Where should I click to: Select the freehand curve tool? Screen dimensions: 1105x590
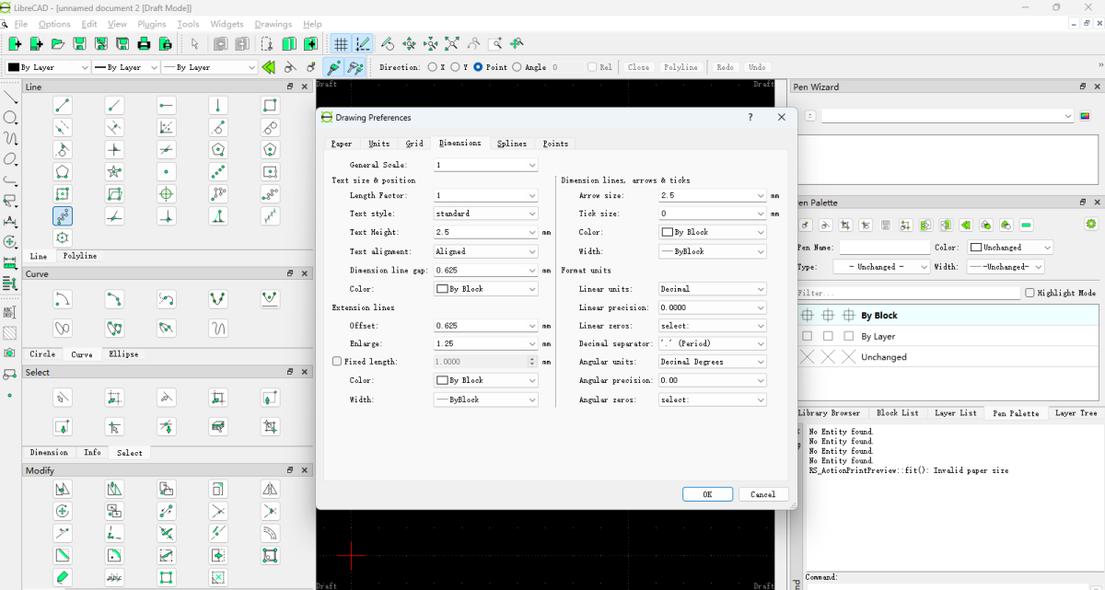(219, 328)
